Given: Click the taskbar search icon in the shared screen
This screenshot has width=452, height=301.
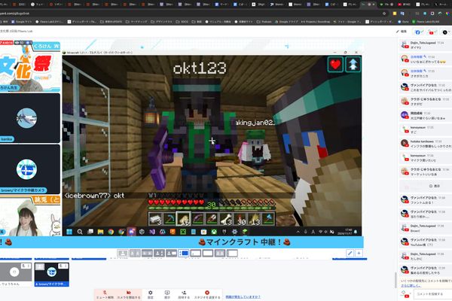Looking at the screenshot, I should (x=80, y=232).
